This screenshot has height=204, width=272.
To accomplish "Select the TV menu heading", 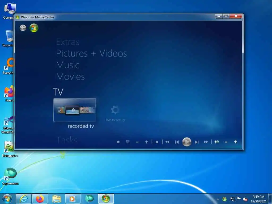I will click(x=58, y=92).
